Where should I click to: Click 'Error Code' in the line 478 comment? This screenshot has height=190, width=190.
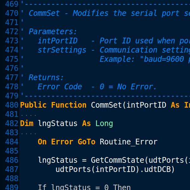[60, 87]
